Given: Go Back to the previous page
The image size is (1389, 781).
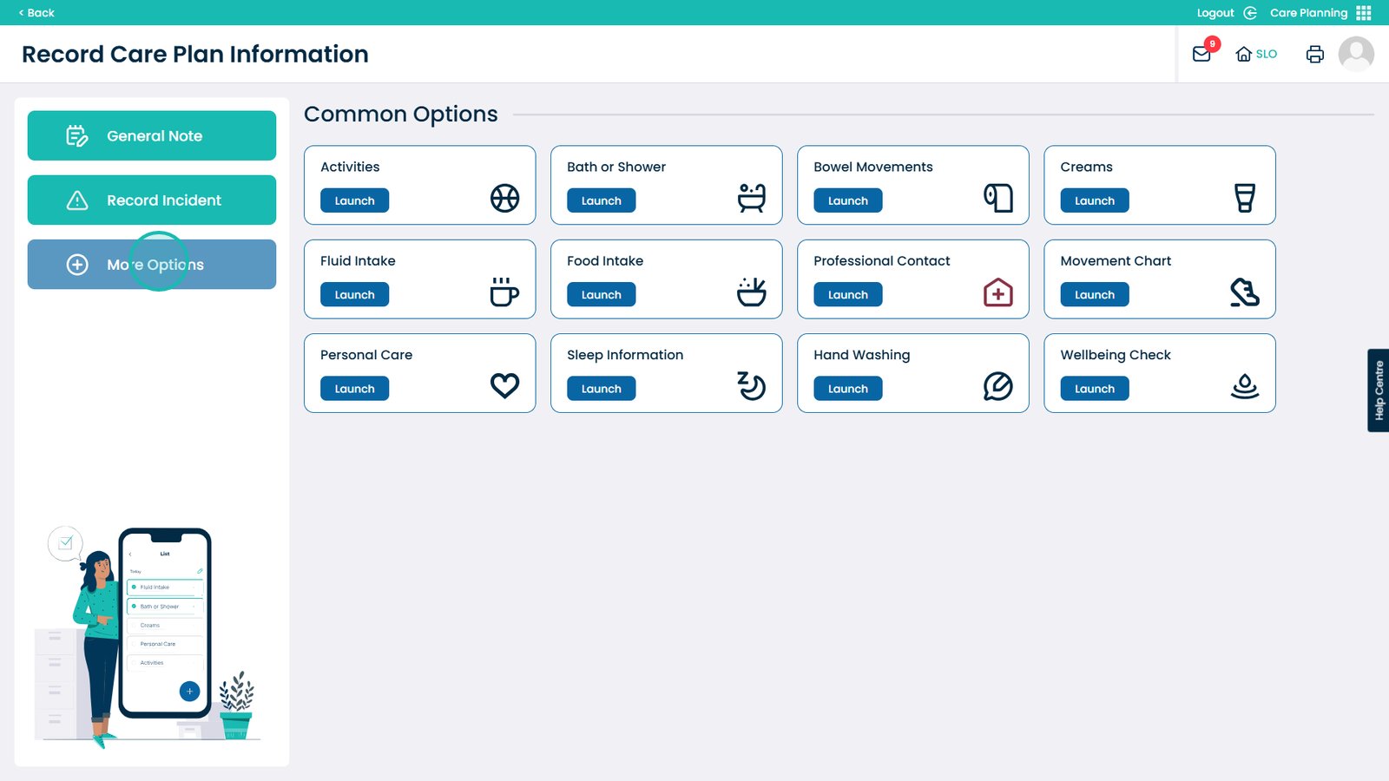Looking at the screenshot, I should click(36, 13).
